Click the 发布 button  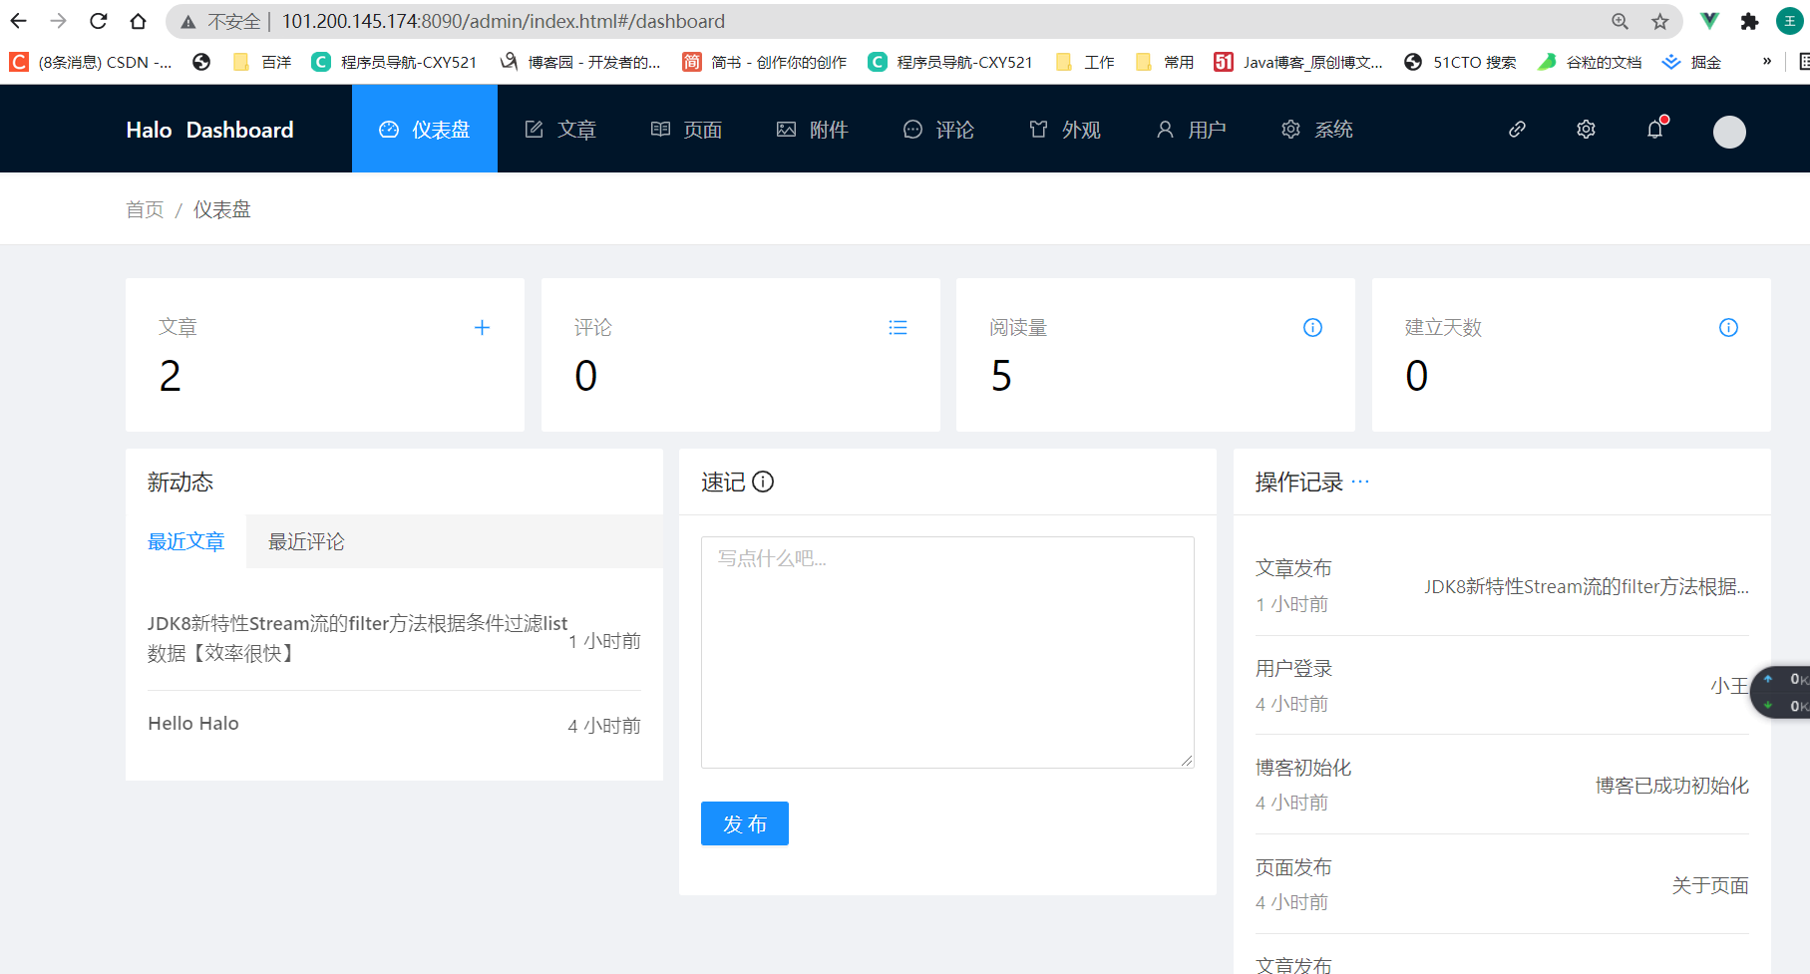(745, 823)
